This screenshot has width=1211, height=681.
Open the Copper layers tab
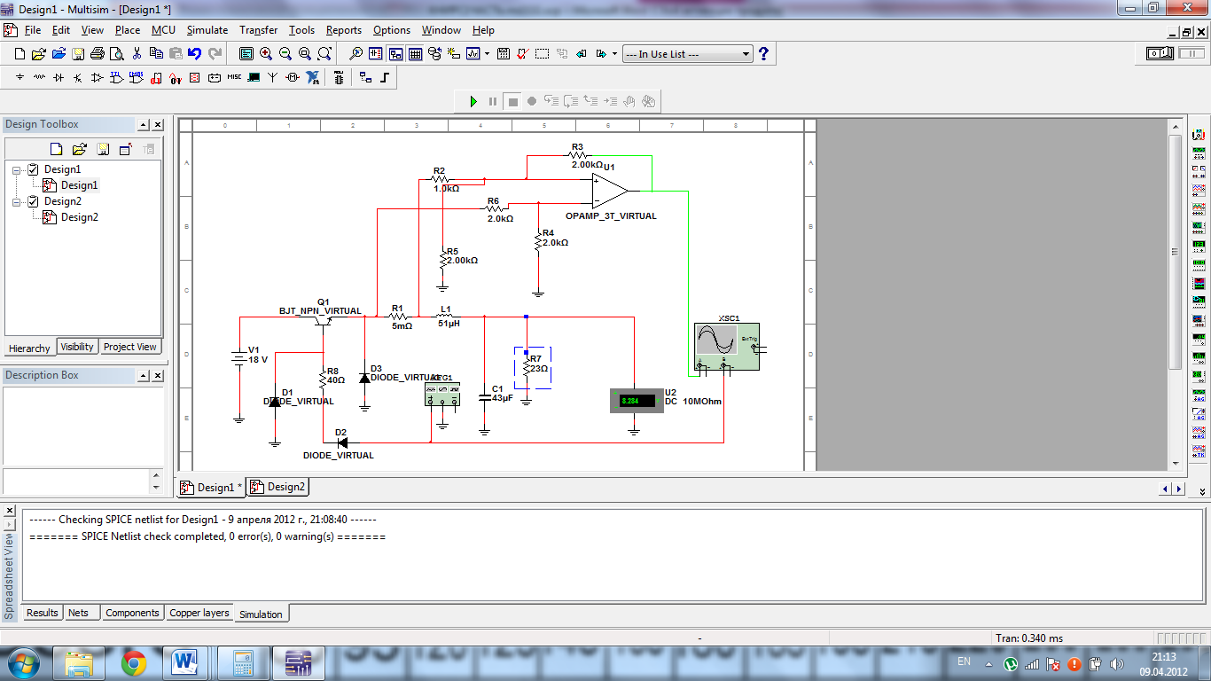point(199,613)
